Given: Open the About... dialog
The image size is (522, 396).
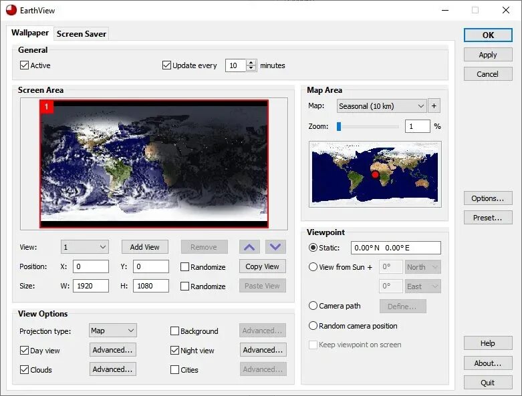Looking at the screenshot, I should click(x=488, y=363).
